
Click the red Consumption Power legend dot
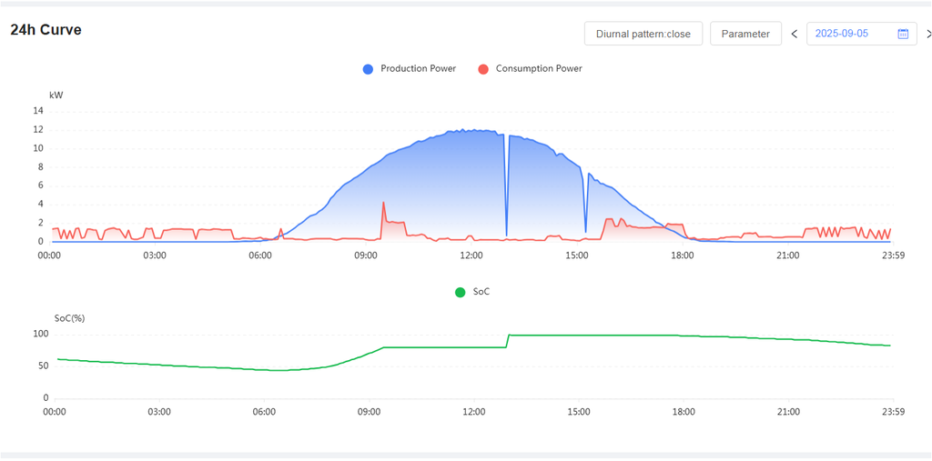483,69
